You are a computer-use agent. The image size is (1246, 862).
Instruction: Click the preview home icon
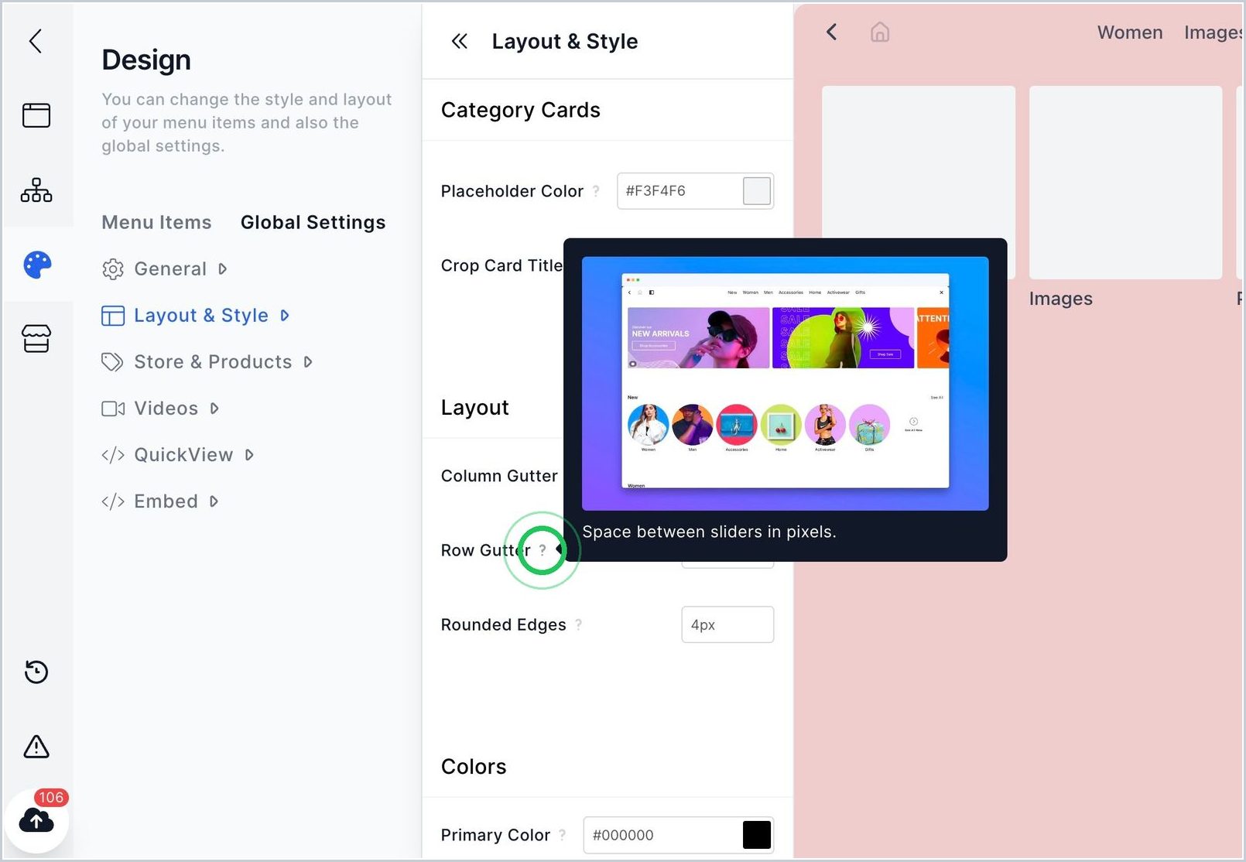[880, 32]
